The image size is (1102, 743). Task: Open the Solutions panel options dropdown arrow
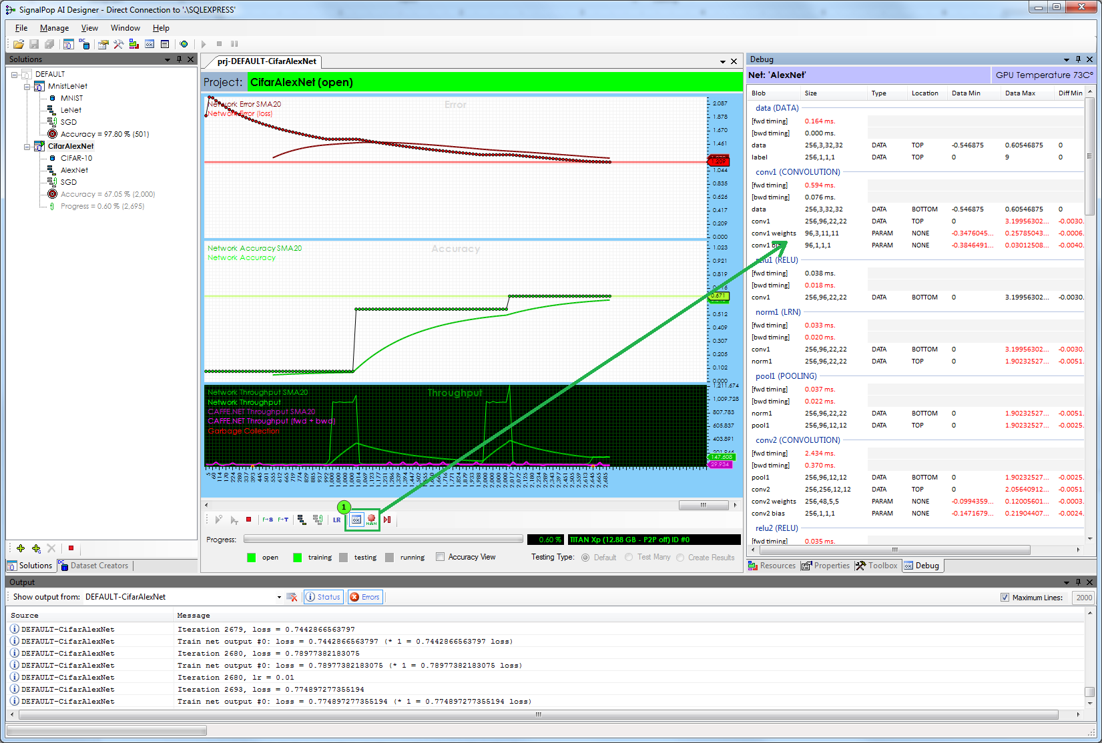coord(168,59)
